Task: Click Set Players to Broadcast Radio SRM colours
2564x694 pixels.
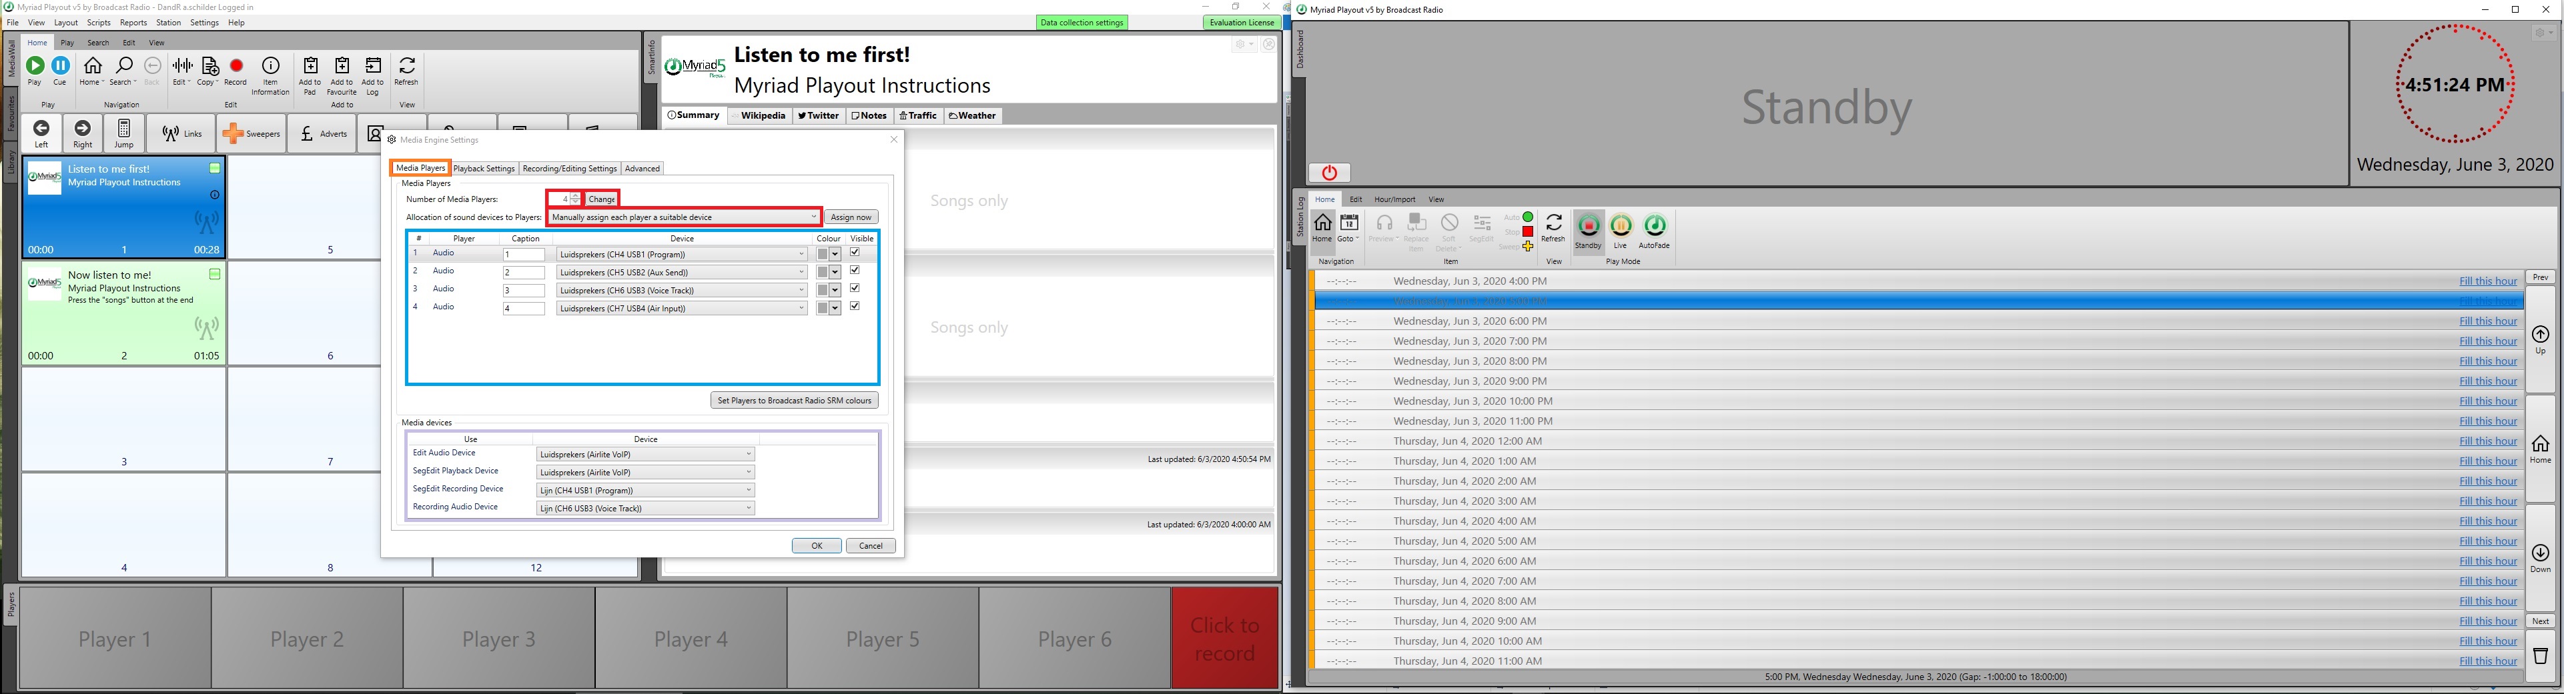Action: click(794, 401)
